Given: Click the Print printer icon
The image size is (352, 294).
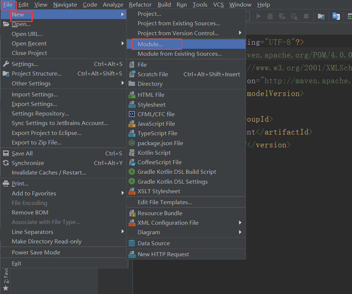Looking at the screenshot, I should [6, 183].
